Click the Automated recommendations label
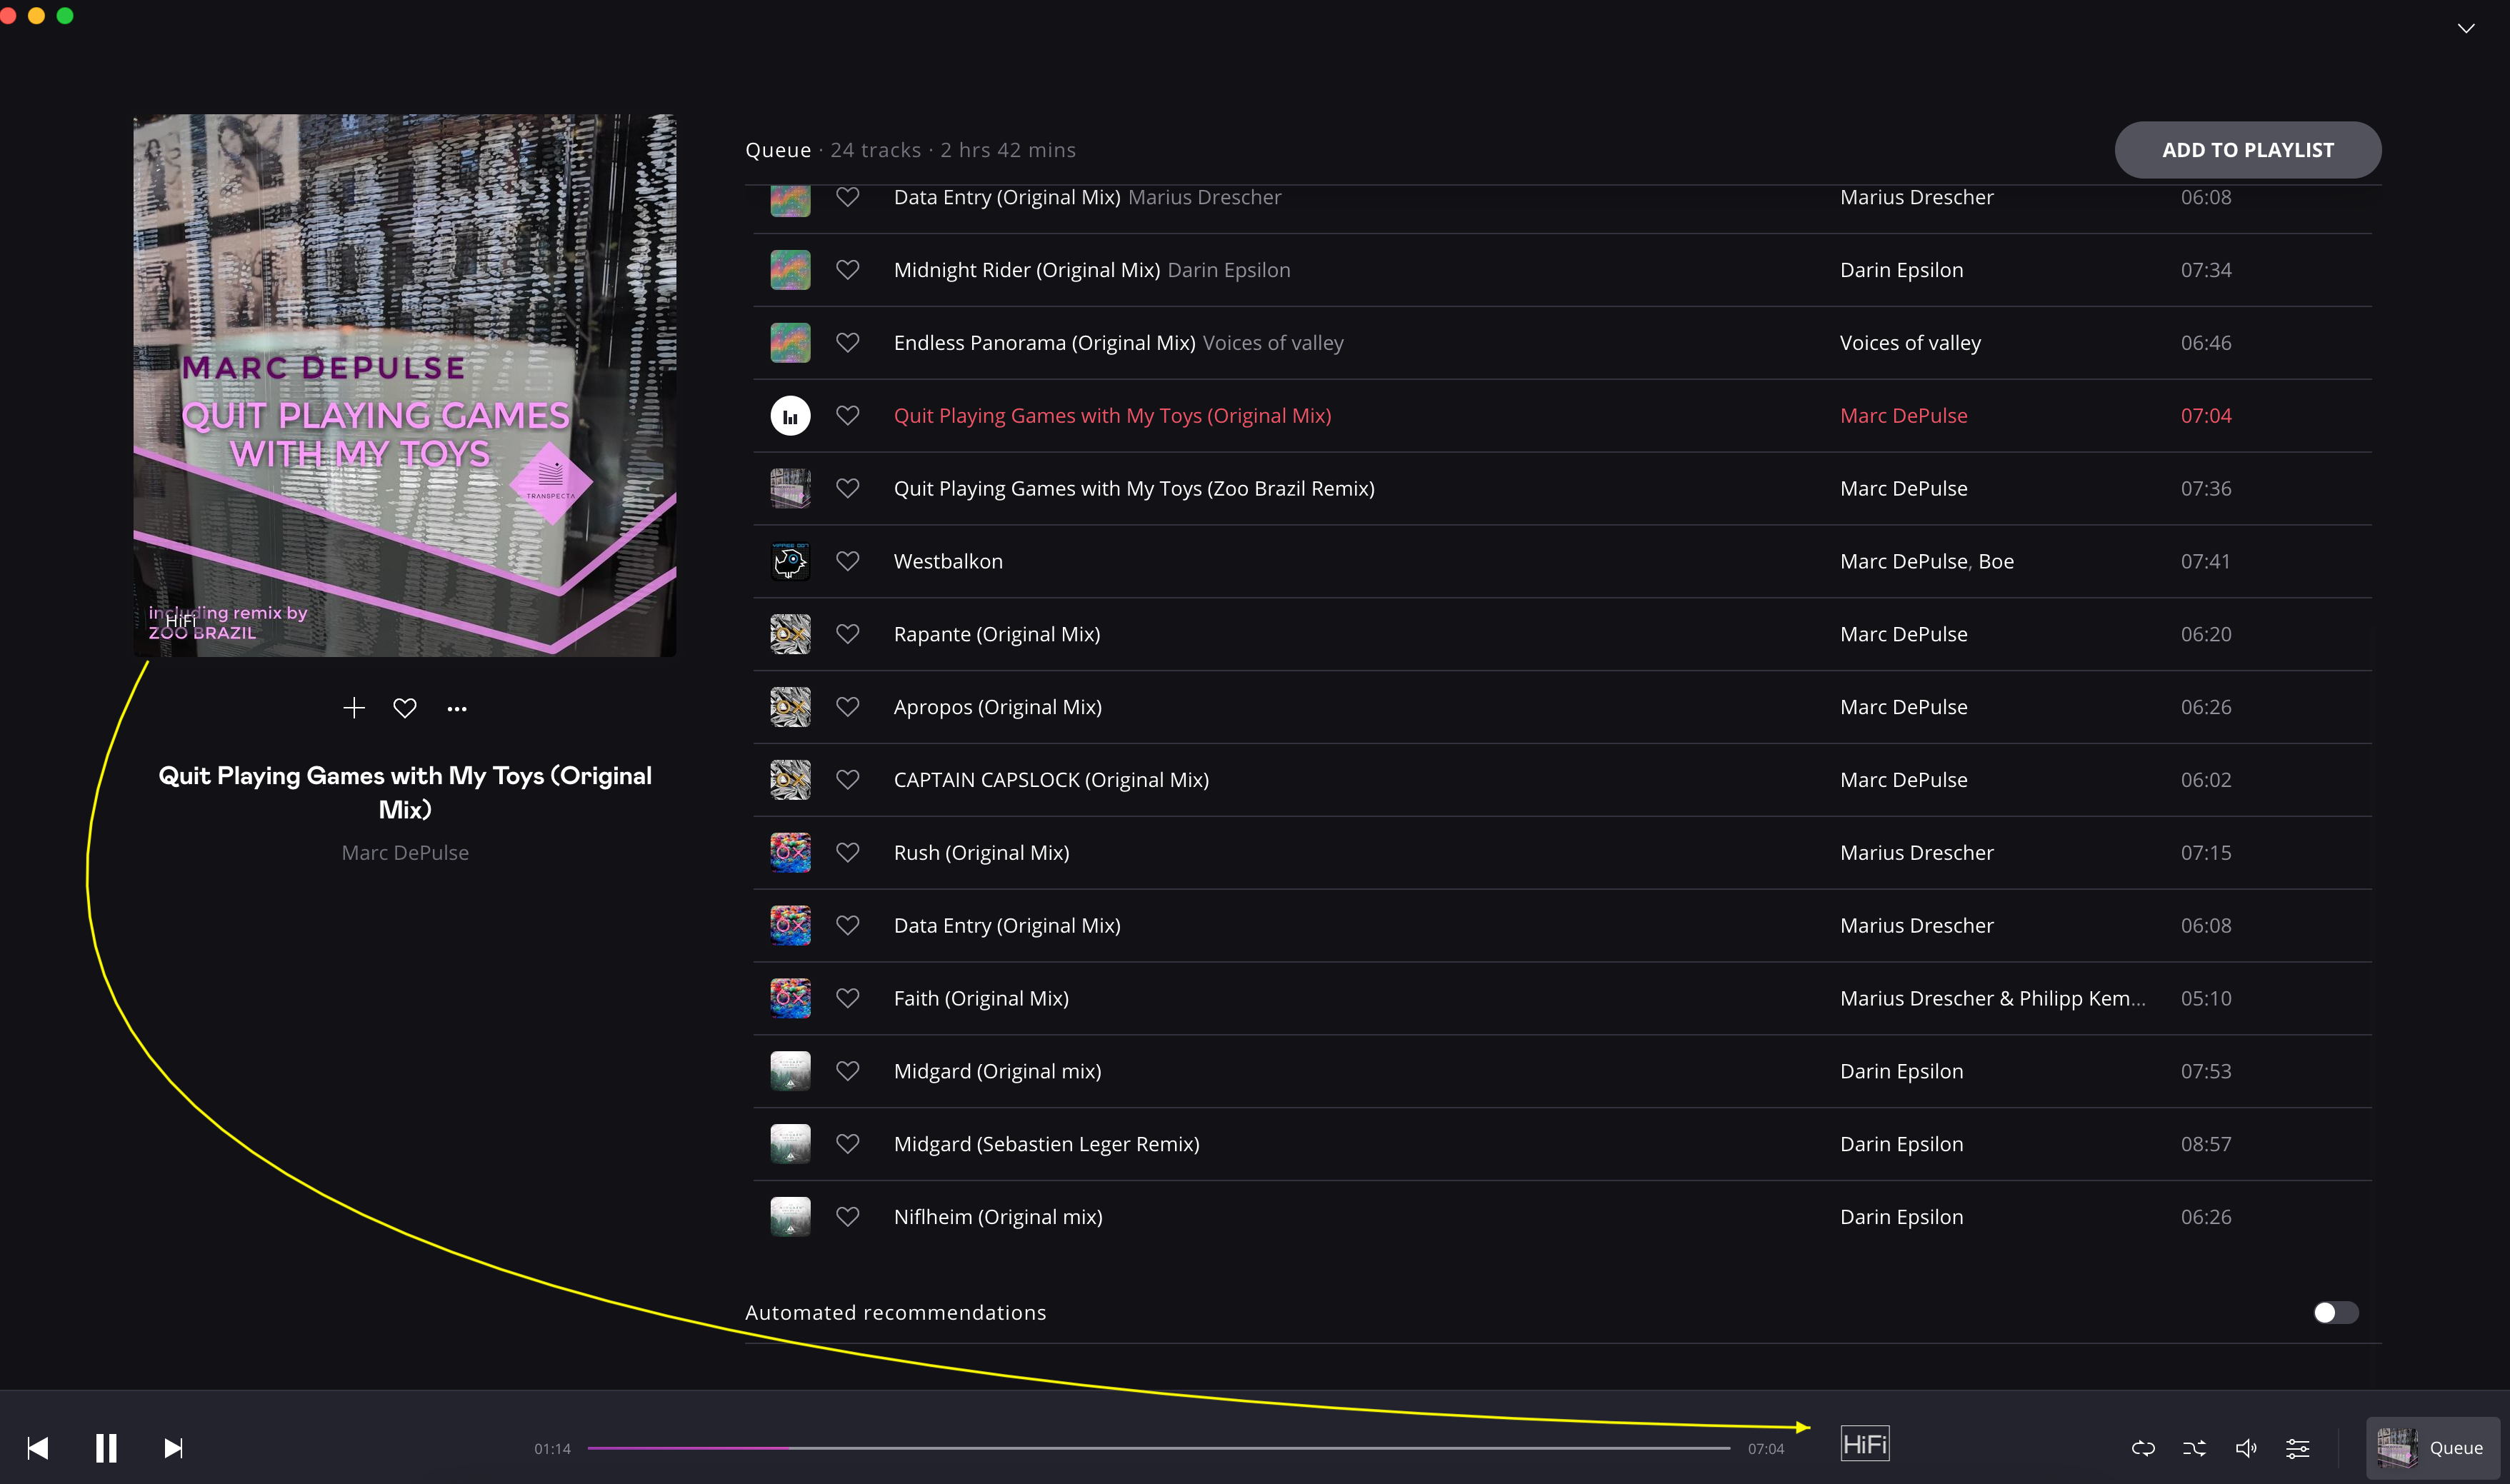The height and width of the screenshot is (1484, 2510). pos(896,1312)
